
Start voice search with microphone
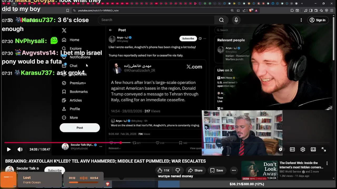click(236, 20)
